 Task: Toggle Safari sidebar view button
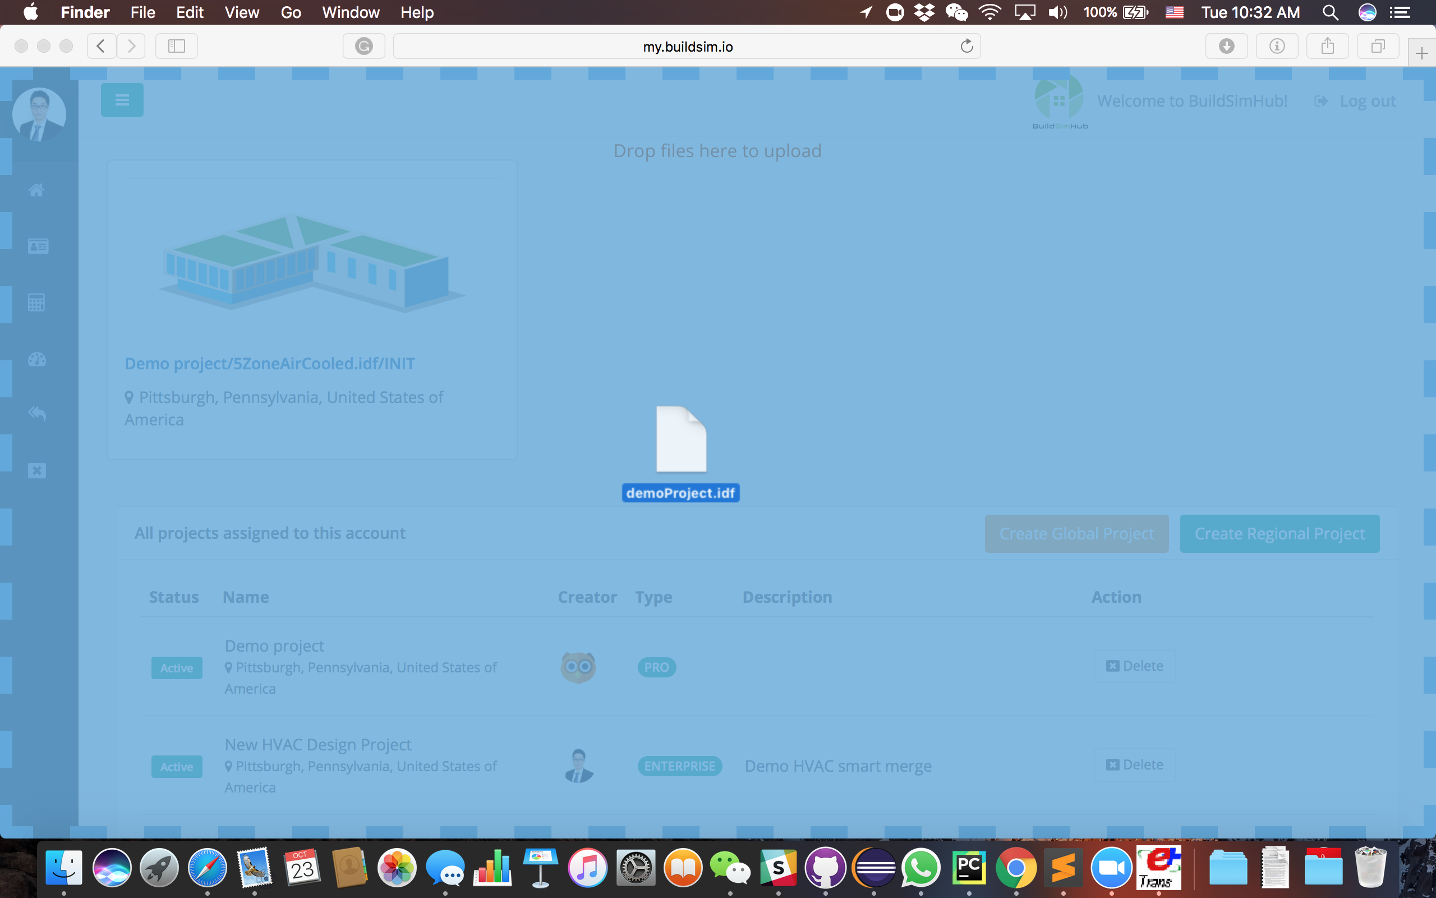(176, 47)
